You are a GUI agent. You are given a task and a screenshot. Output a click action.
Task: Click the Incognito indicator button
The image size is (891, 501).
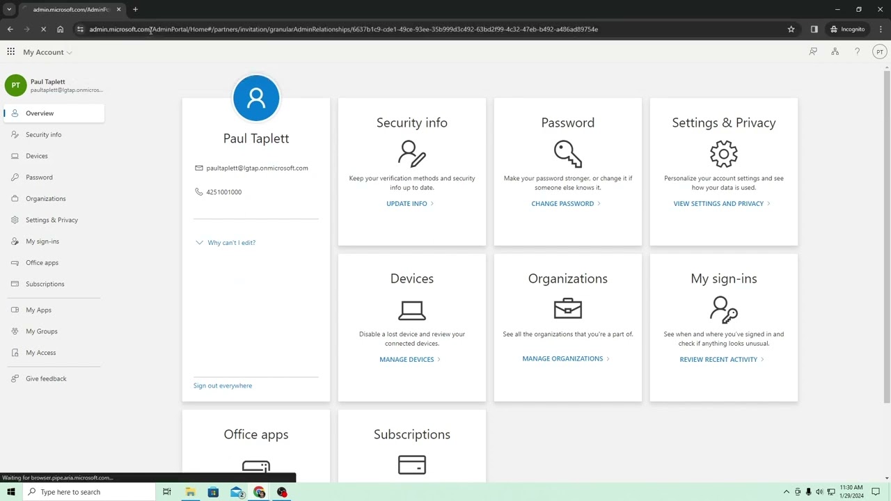coord(847,29)
